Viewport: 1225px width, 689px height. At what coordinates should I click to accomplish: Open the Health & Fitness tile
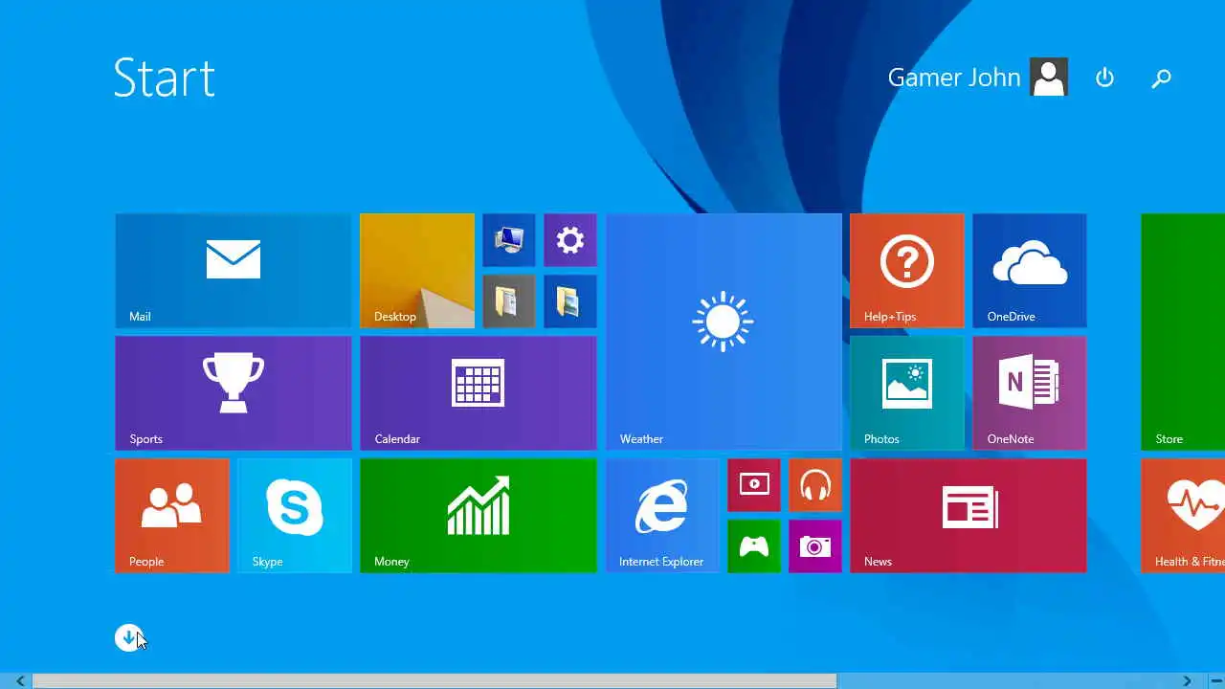pos(1183,516)
